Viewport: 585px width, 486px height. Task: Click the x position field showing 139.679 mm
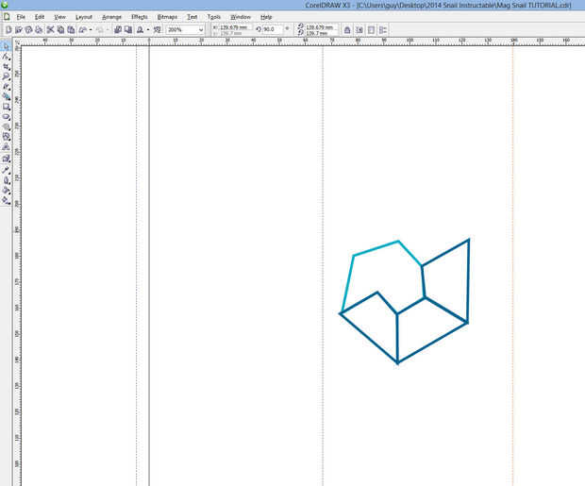tap(235, 27)
